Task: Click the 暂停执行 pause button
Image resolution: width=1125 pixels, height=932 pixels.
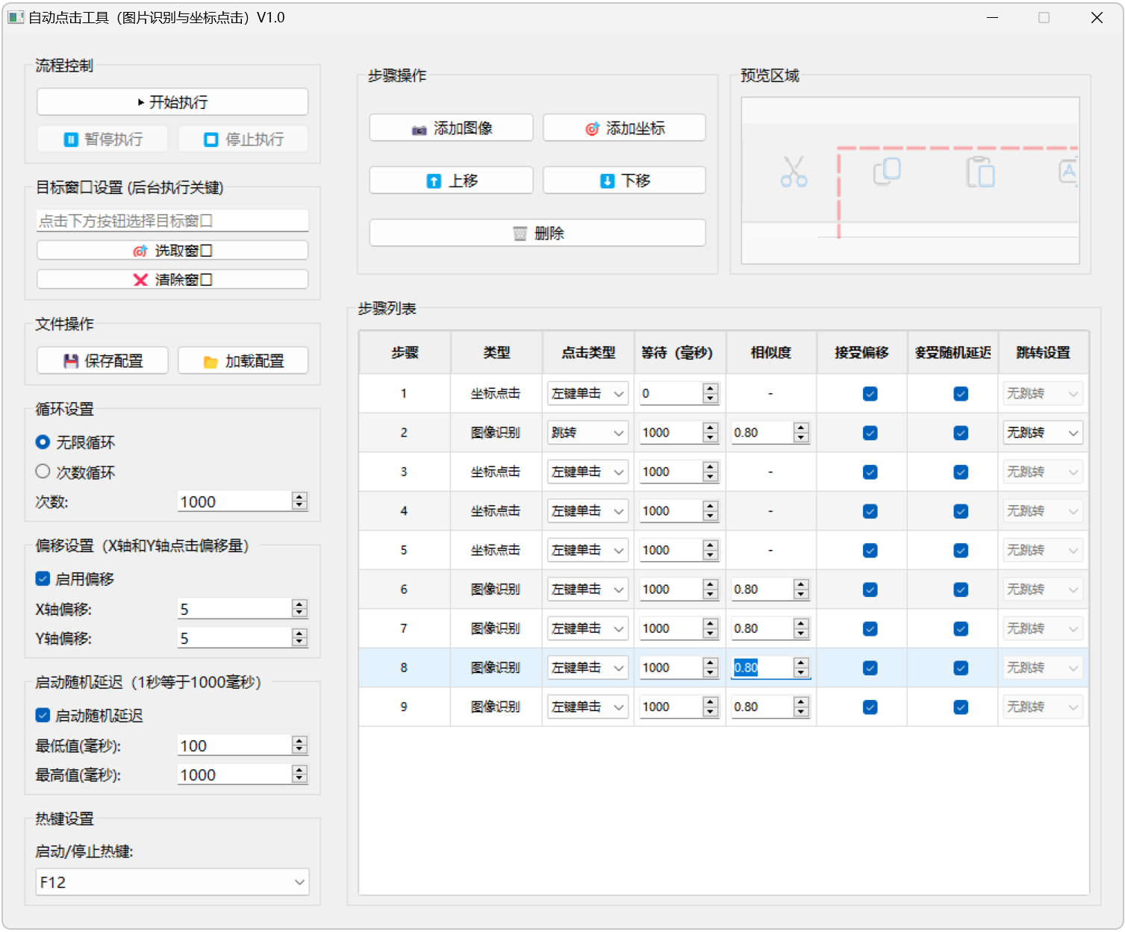Action: 103,140
